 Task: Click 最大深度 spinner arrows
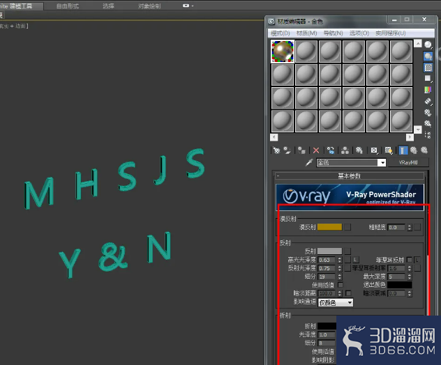(410, 277)
